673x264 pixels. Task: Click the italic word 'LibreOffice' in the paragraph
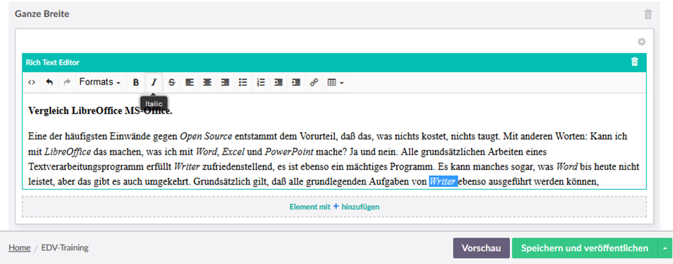click(68, 152)
